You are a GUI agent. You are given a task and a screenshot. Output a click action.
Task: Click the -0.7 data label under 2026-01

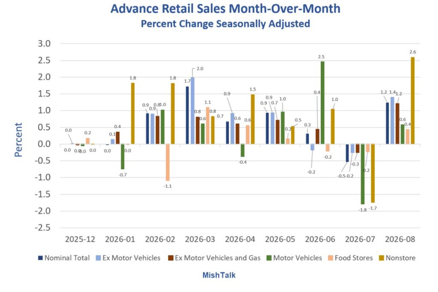click(123, 175)
